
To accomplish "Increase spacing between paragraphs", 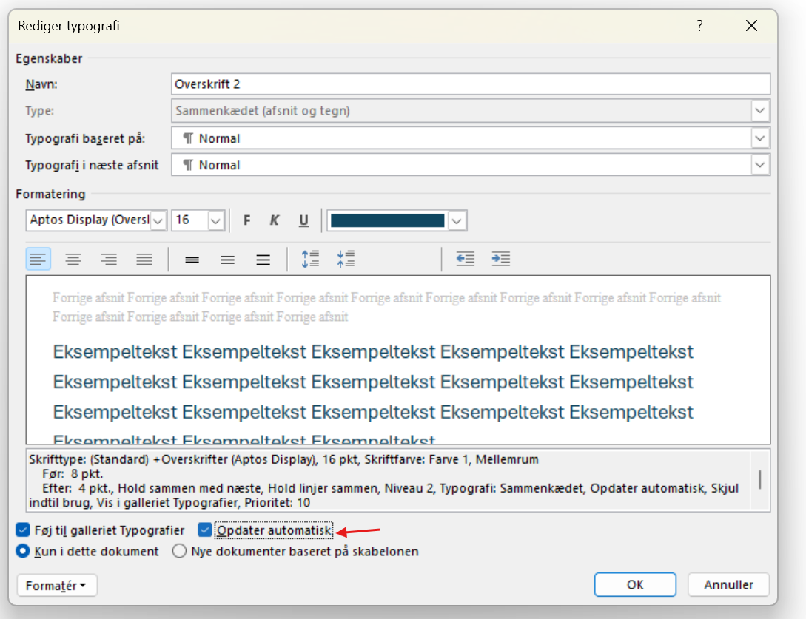I will tap(309, 260).
